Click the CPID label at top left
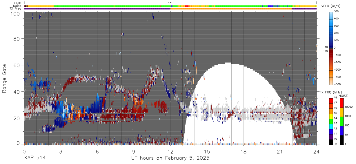356x164 pixels. pyautogui.click(x=17, y=3)
